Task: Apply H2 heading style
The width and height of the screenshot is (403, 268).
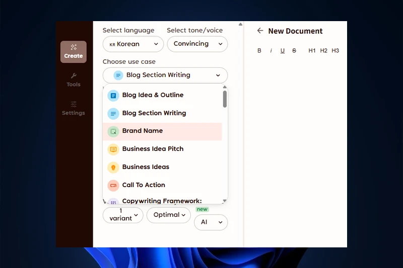Action: point(324,51)
